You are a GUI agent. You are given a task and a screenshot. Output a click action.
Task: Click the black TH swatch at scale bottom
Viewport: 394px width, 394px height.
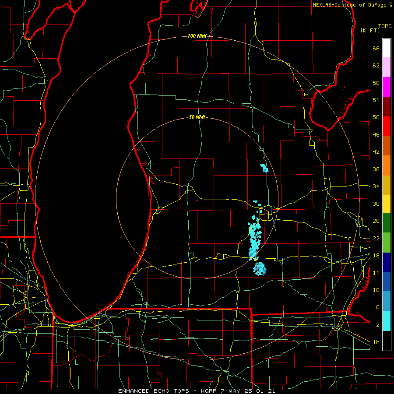coord(387,341)
